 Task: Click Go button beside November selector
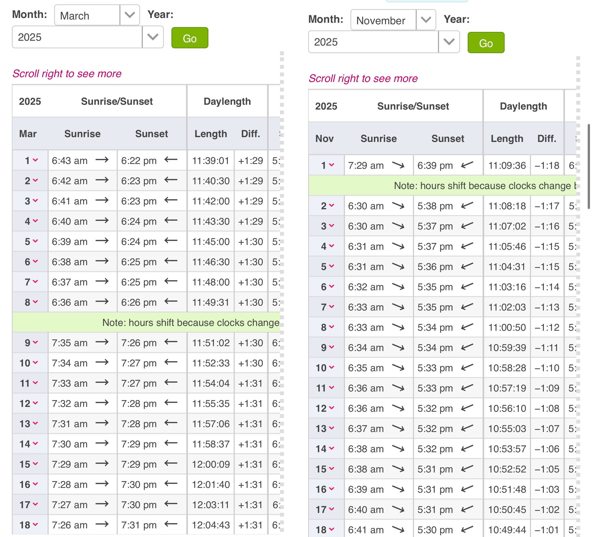[x=486, y=43]
